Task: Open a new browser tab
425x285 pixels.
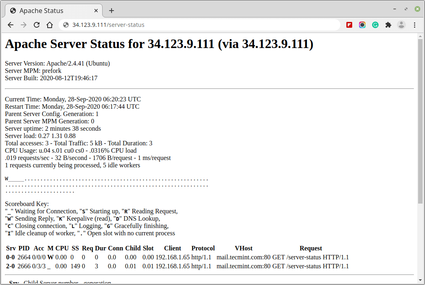Action: pyautogui.click(x=112, y=11)
